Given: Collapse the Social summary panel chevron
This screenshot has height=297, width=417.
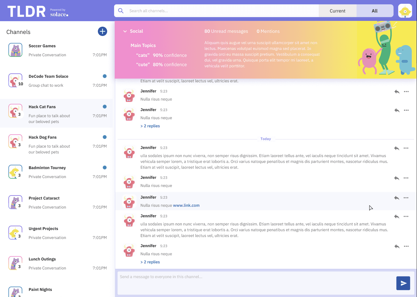Looking at the screenshot, I should (x=125, y=31).
